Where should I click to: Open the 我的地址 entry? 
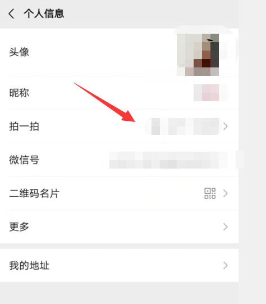click(120, 265)
